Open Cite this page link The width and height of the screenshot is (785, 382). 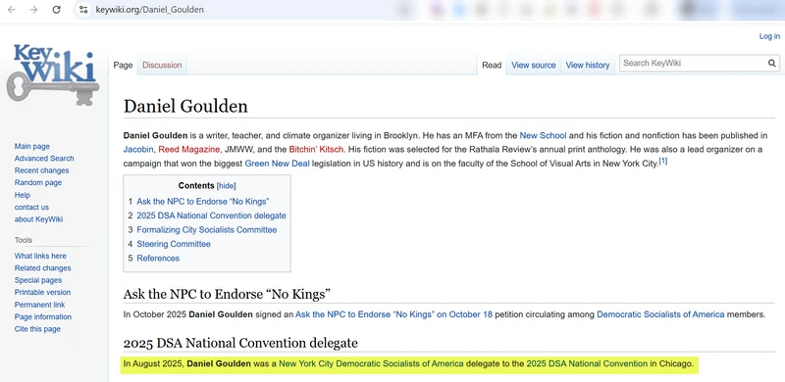click(37, 329)
